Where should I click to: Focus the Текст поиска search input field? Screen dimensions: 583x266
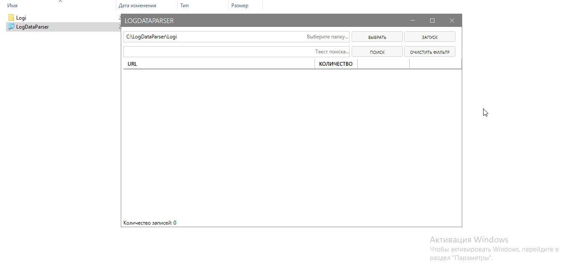(x=236, y=52)
